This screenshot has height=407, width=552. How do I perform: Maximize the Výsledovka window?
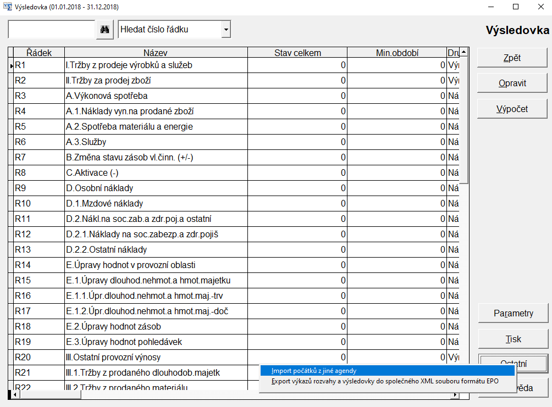tap(515, 7)
